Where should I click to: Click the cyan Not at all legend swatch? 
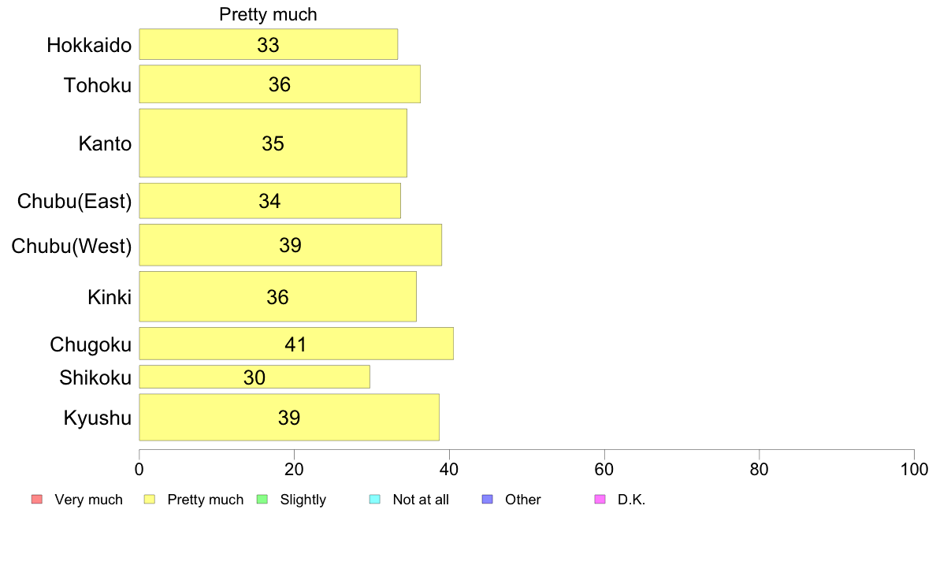tap(375, 500)
